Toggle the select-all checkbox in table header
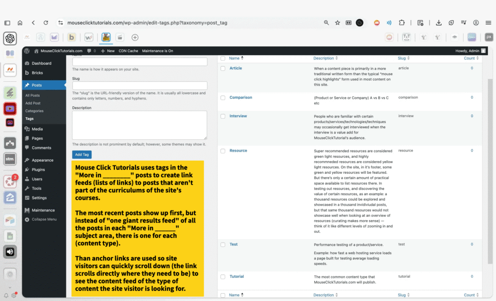 (223, 59)
